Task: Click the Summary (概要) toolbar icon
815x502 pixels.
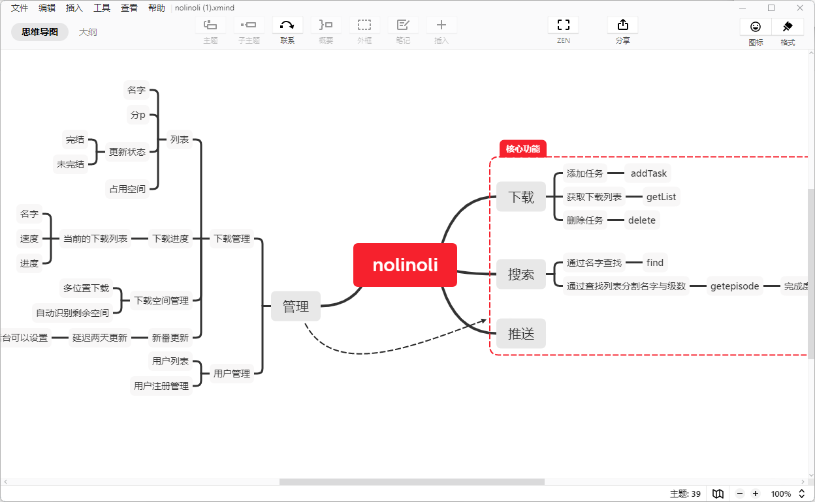Action: point(326,25)
